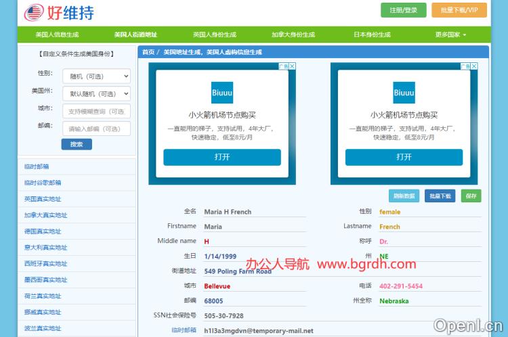Go to 加拿大身份生成 in navigation
508x337 pixels.
pyautogui.click(x=293, y=35)
